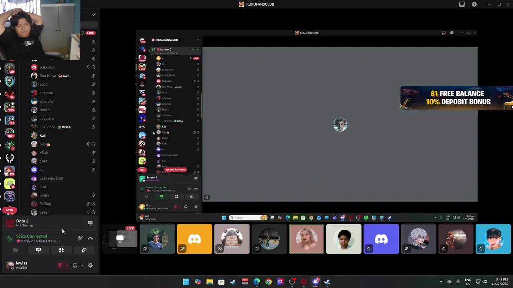
Task: Open Help icon in Discord title bar
Action: [x=474, y=4]
